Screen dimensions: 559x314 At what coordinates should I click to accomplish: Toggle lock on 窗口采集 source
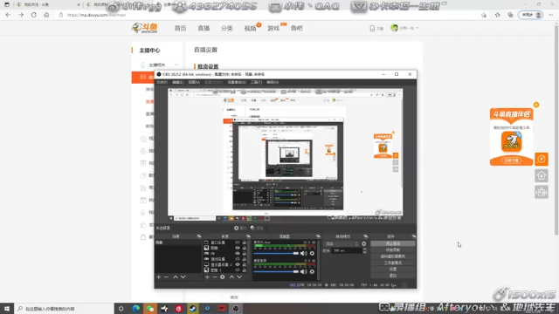coord(245,242)
